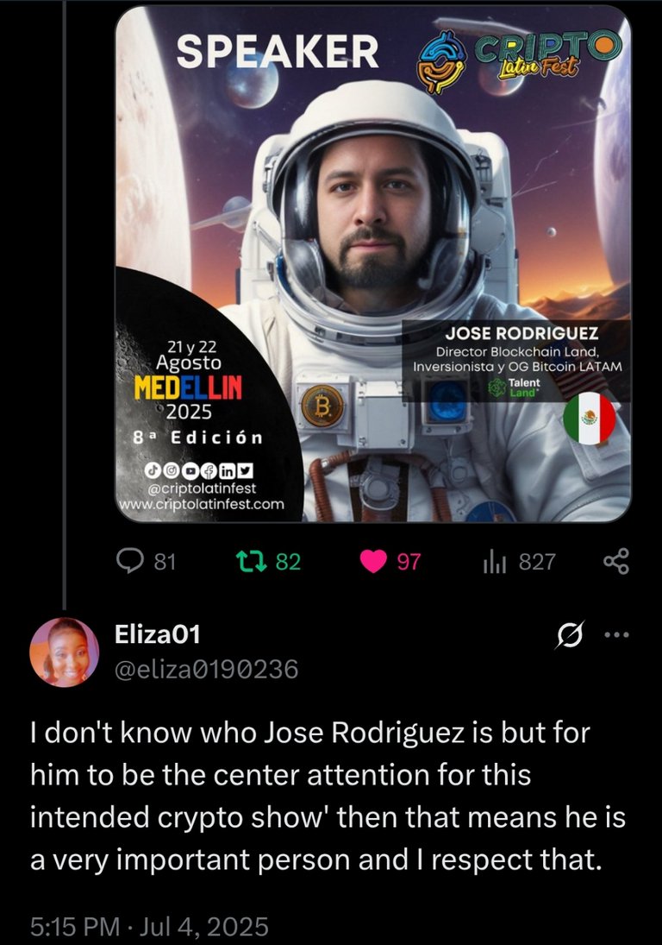
Task: View the 82 reposts count
Action: point(288,562)
